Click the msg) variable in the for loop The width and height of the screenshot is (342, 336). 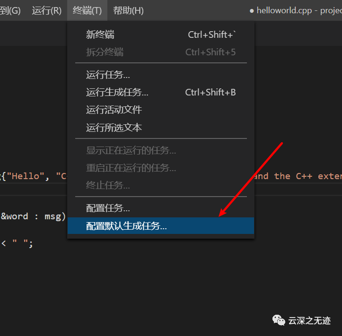[55, 217]
